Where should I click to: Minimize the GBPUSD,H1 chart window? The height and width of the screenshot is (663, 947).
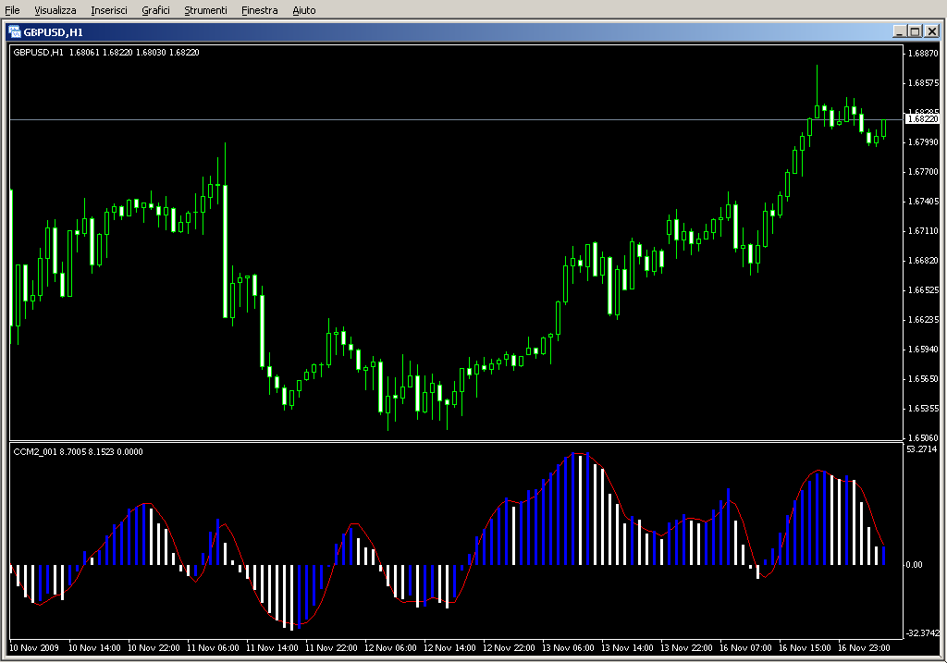(900, 32)
